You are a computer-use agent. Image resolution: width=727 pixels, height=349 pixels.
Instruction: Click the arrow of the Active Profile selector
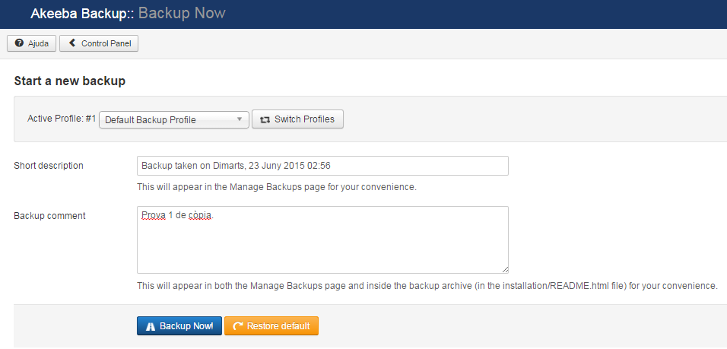point(239,119)
